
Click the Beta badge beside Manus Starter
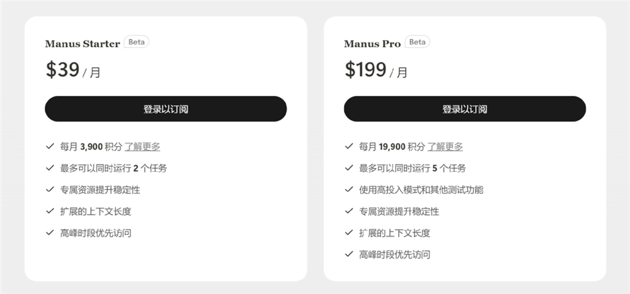[136, 42]
